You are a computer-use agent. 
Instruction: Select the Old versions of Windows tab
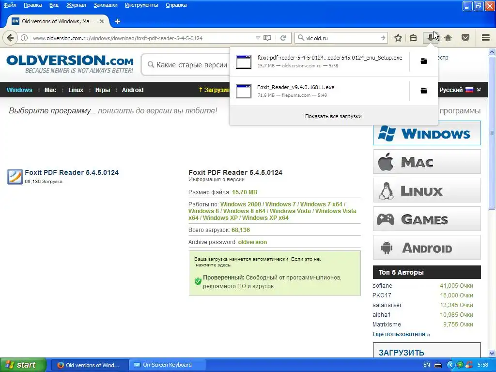pos(58,21)
